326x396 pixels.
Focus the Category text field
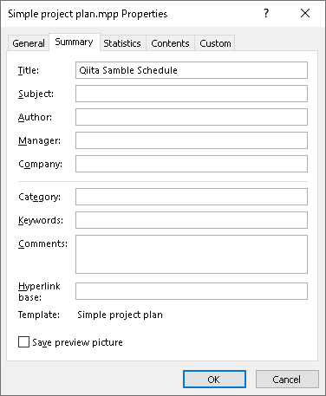pos(192,197)
